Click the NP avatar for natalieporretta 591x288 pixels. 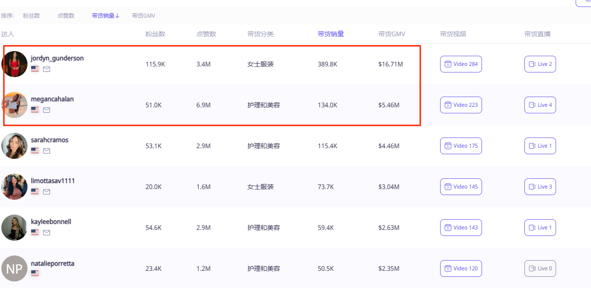click(14, 268)
